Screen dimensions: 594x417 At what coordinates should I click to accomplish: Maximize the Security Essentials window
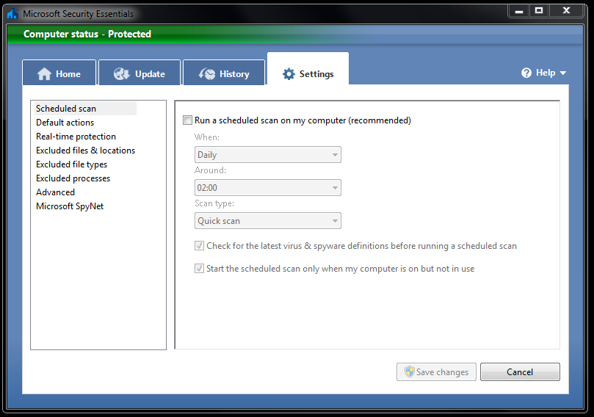[x=539, y=10]
